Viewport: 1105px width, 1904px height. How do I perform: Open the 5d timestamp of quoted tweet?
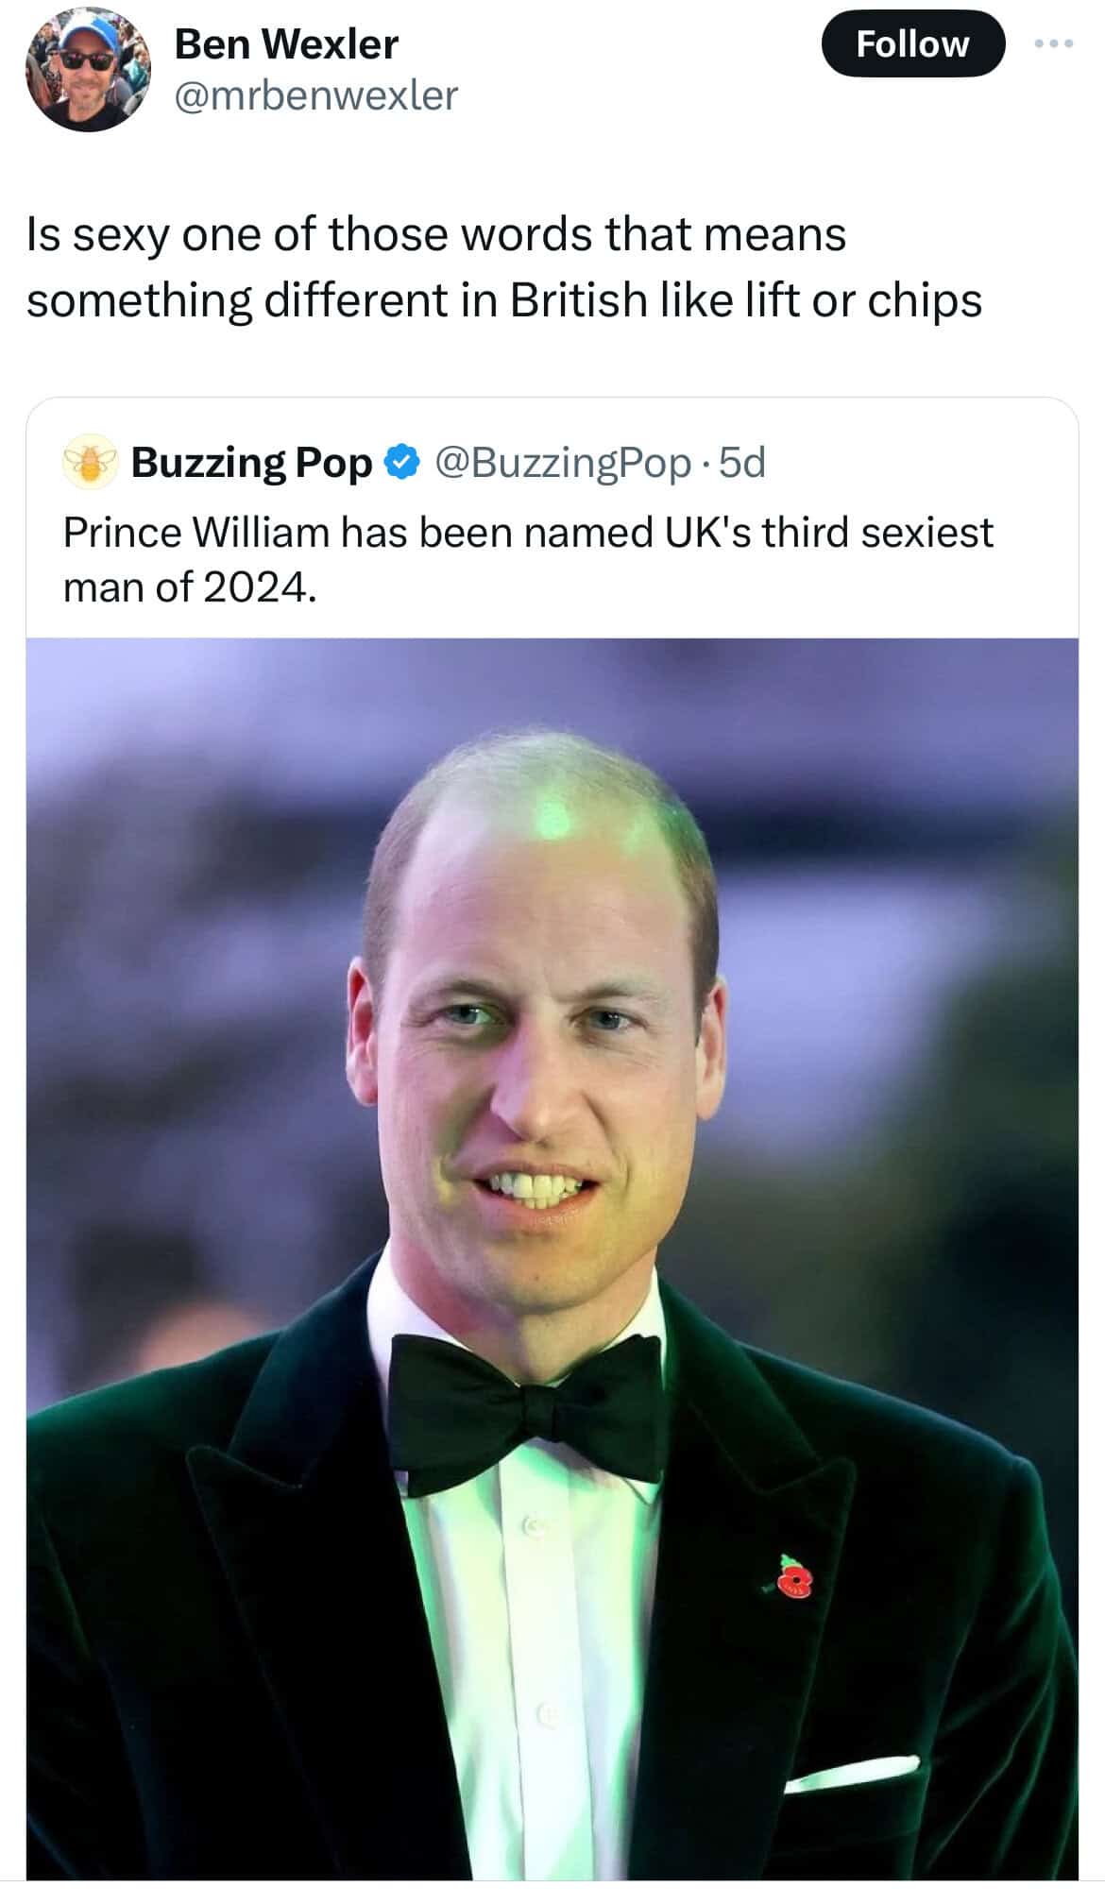tap(742, 462)
